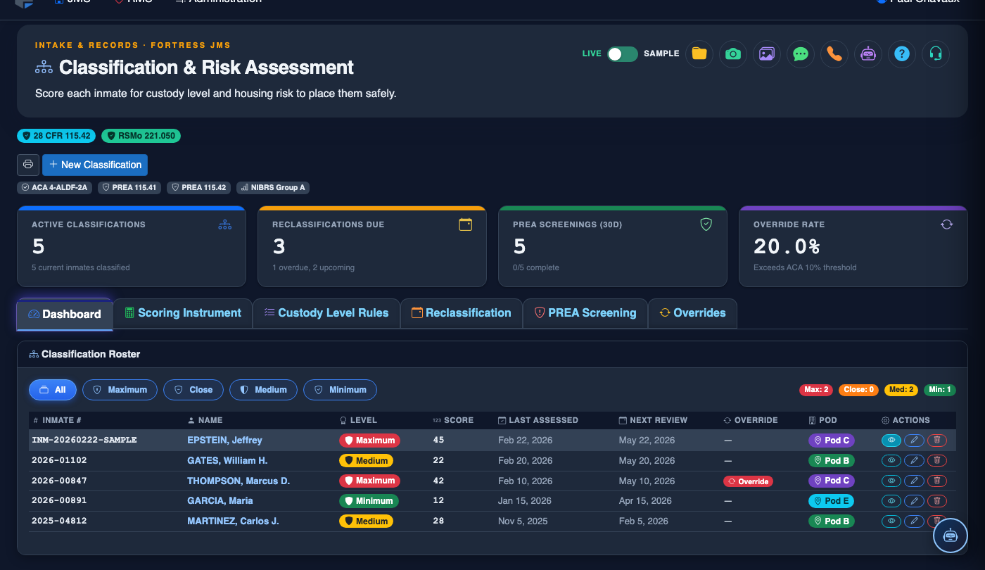
Task: Filter roster by Close level
Action: click(x=193, y=390)
